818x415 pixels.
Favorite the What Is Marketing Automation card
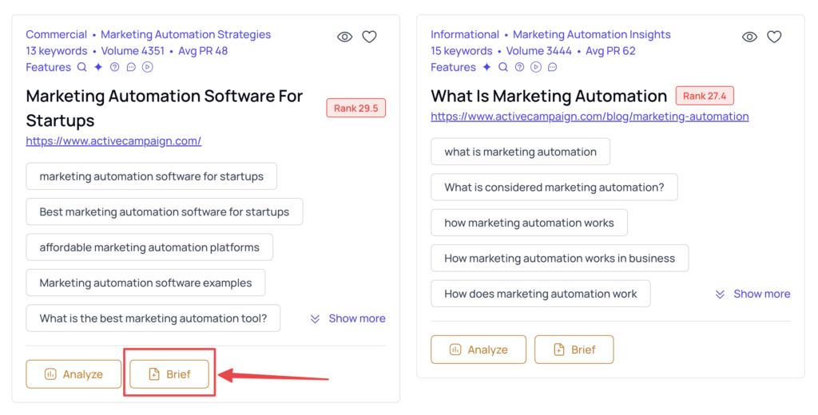(x=774, y=37)
